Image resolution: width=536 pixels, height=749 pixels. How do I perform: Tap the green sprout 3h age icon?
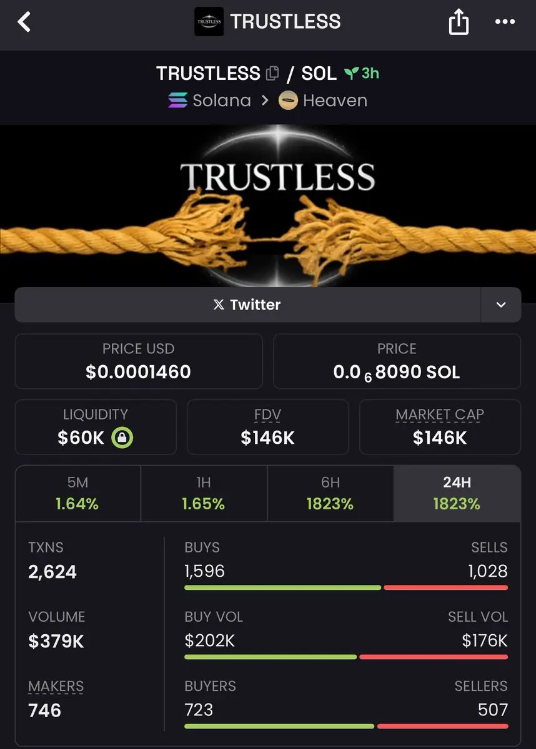(351, 74)
